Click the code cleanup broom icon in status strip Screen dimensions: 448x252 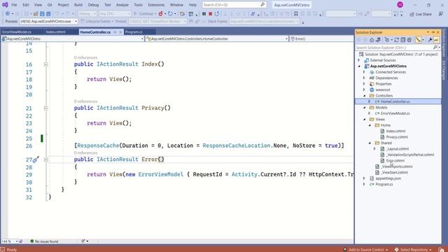(x=83, y=241)
